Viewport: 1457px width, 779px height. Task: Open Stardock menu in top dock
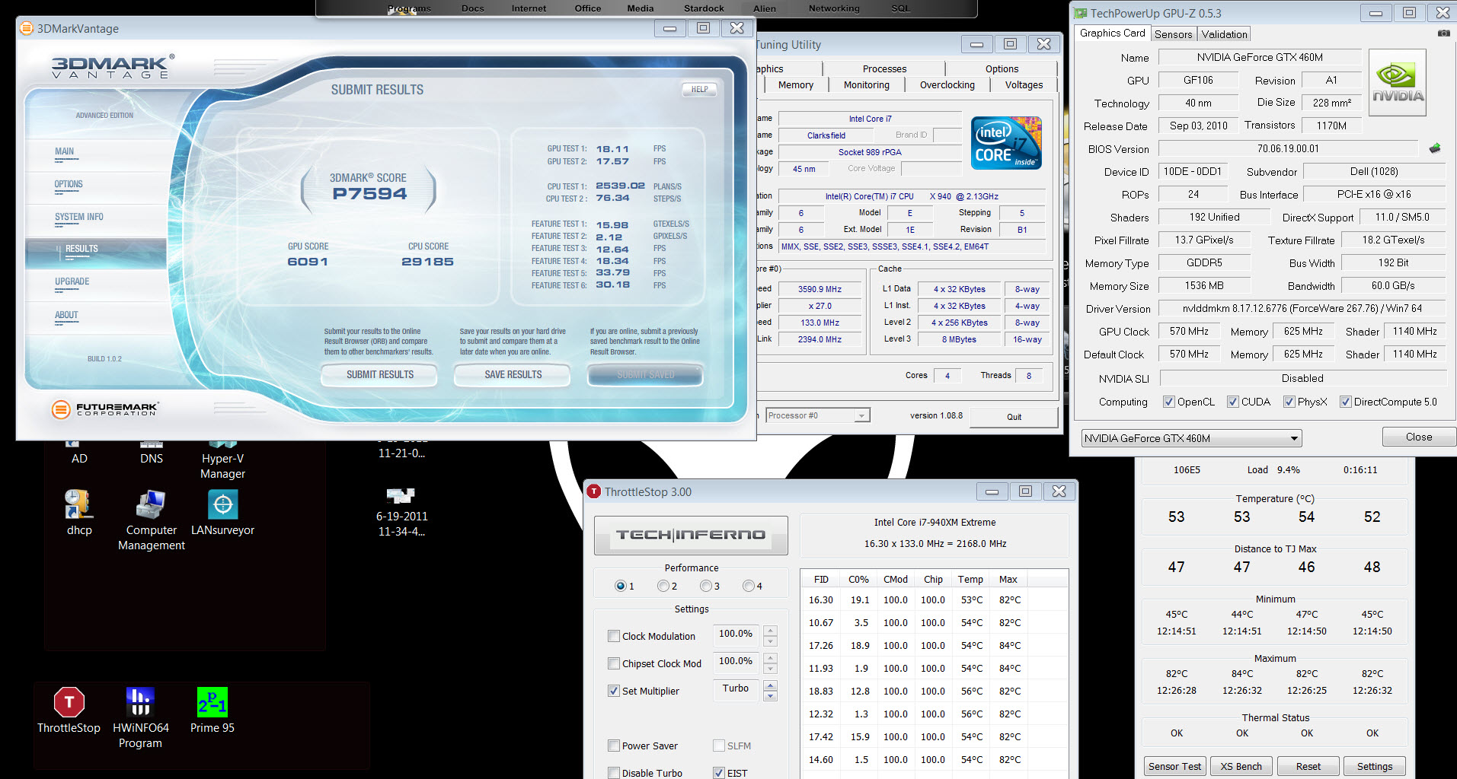704,8
